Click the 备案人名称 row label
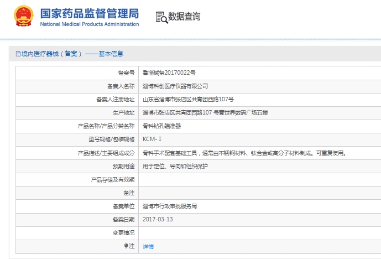 [x=121, y=86]
